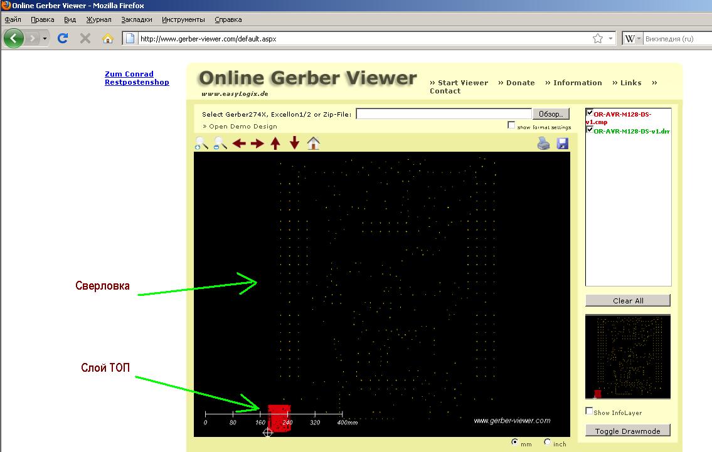
Task: Open the Справка menu
Action: [x=228, y=19]
